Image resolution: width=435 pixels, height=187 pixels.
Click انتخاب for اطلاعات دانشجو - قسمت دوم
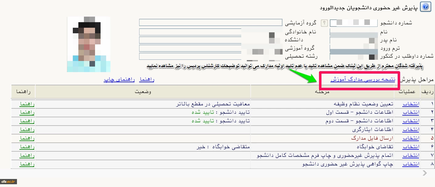point(411,121)
